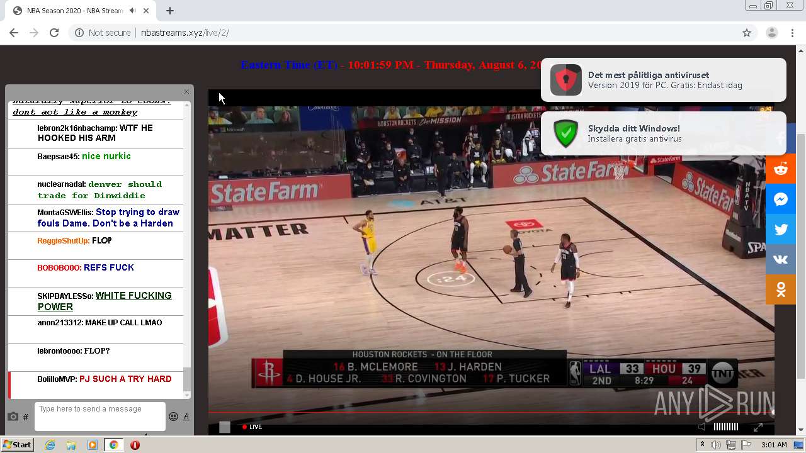Open text formatting options in chat
Image resolution: width=806 pixels, height=453 pixels.
[186, 417]
